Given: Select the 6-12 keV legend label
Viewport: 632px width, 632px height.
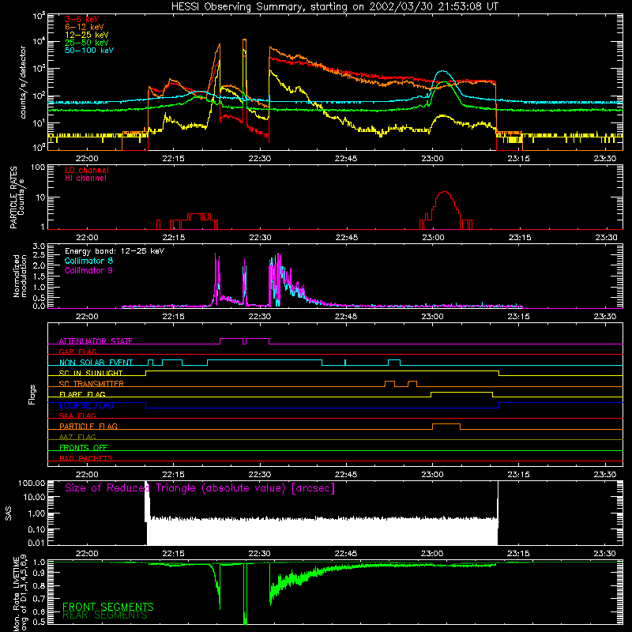Looking at the screenshot, I should pos(85,27).
